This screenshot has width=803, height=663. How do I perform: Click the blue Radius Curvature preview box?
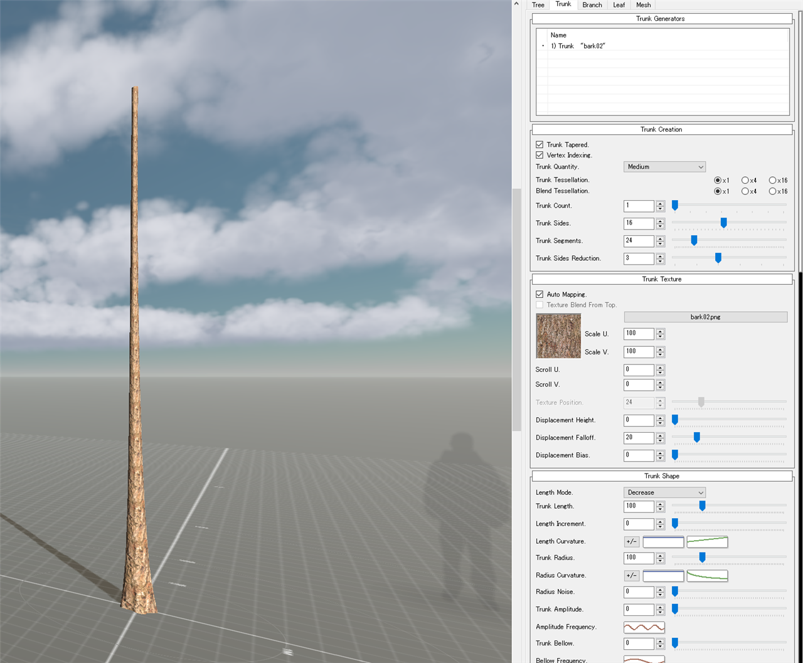(663, 575)
